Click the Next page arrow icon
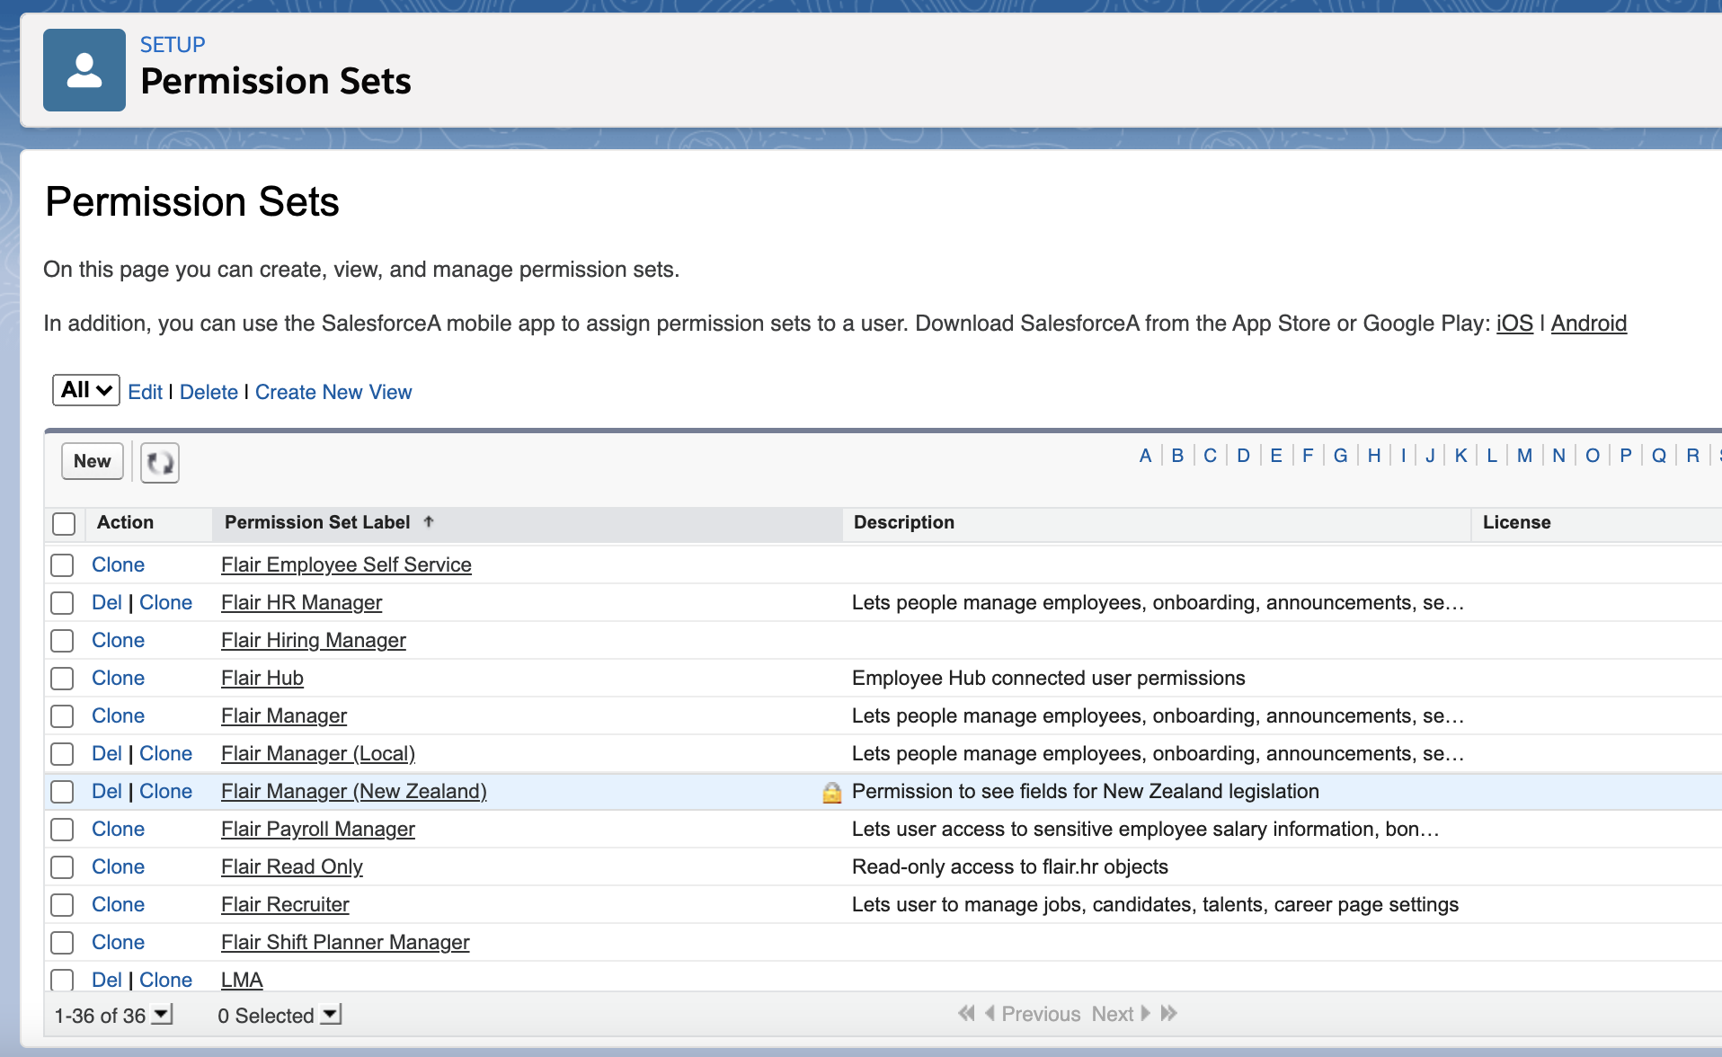1722x1057 pixels. (x=1146, y=1014)
